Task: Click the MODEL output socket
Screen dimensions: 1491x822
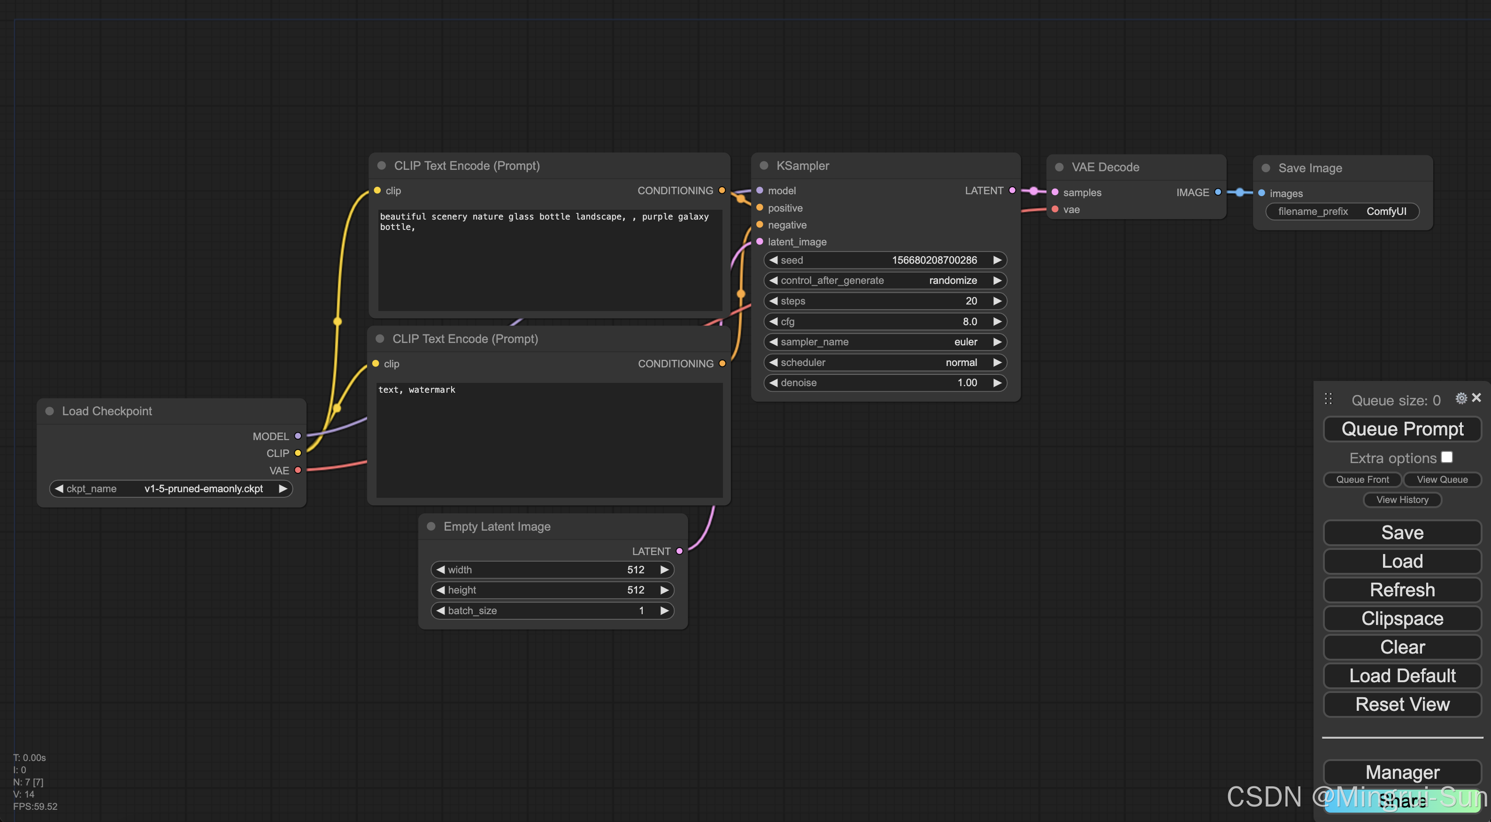Action: pyautogui.click(x=298, y=436)
